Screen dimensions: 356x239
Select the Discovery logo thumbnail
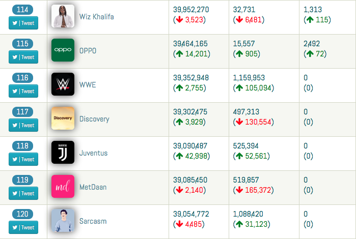click(63, 118)
